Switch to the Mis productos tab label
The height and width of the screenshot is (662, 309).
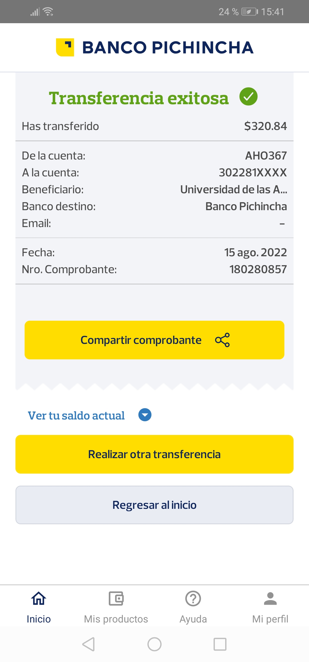(x=116, y=619)
